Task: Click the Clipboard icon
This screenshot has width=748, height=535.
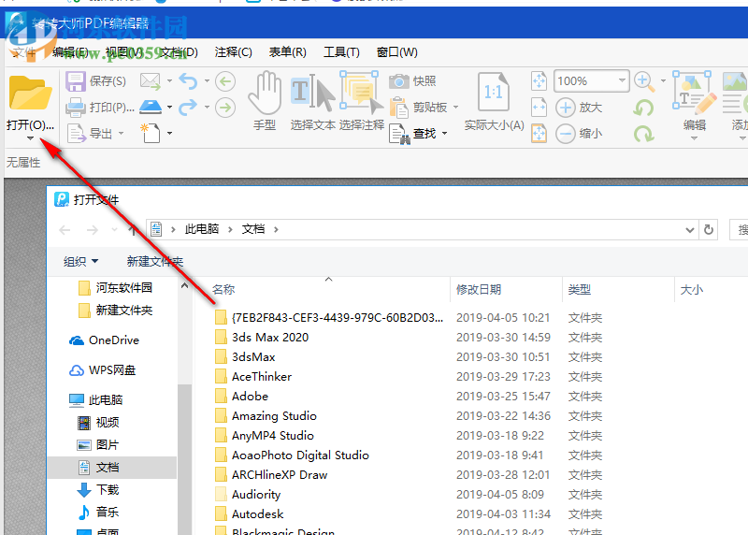Action: (x=399, y=108)
